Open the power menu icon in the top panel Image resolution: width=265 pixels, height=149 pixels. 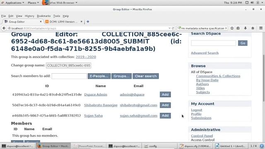point(258,2)
